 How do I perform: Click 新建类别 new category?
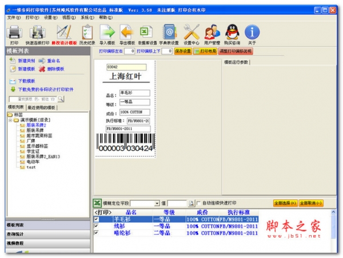(22, 61)
